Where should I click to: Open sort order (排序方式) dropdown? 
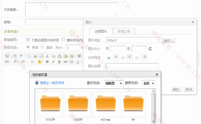pyautogui.click(x=148, y=83)
